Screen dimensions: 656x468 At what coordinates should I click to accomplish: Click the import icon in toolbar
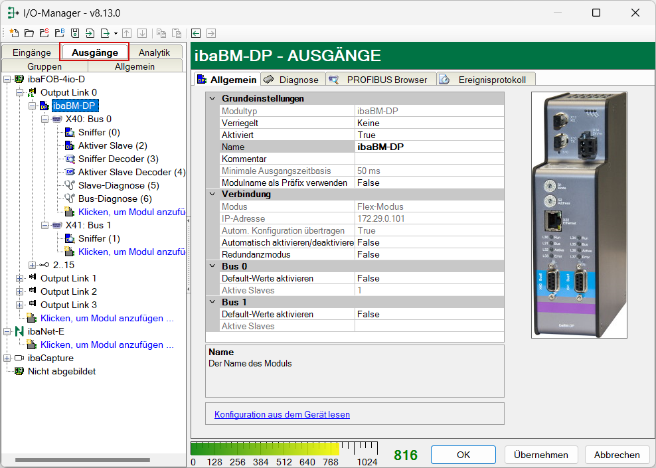click(x=90, y=33)
